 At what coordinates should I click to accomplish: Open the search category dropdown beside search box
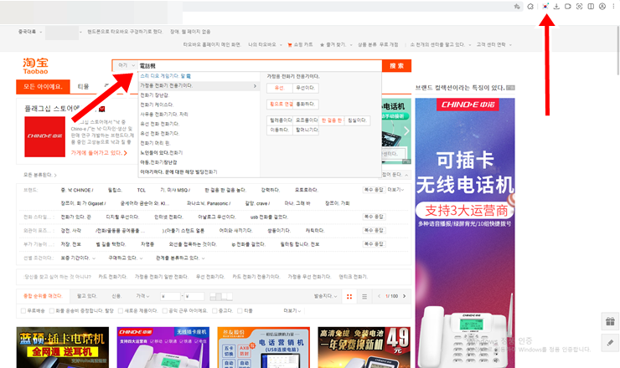[x=127, y=65]
